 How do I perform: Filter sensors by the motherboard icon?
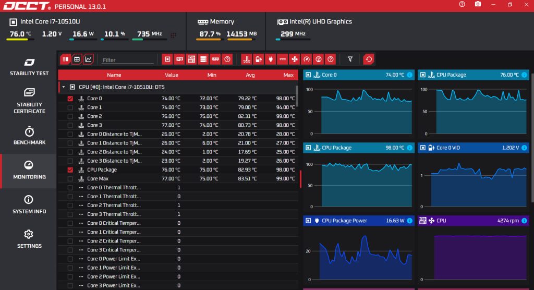[x=191, y=59]
